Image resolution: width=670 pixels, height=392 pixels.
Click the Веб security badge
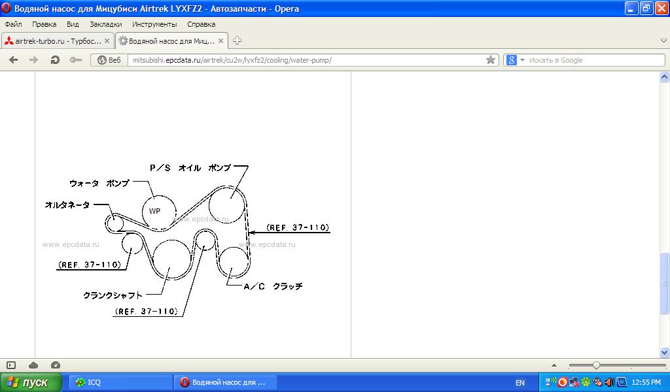[x=109, y=60]
